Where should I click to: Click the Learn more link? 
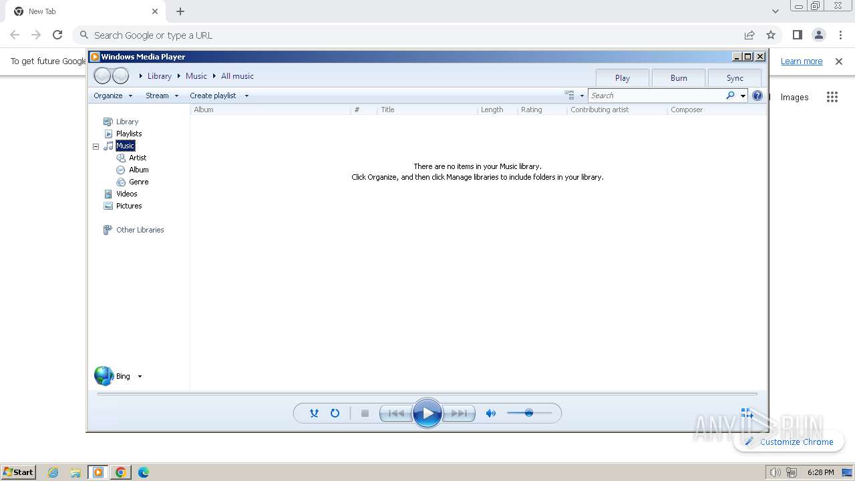[x=802, y=61]
